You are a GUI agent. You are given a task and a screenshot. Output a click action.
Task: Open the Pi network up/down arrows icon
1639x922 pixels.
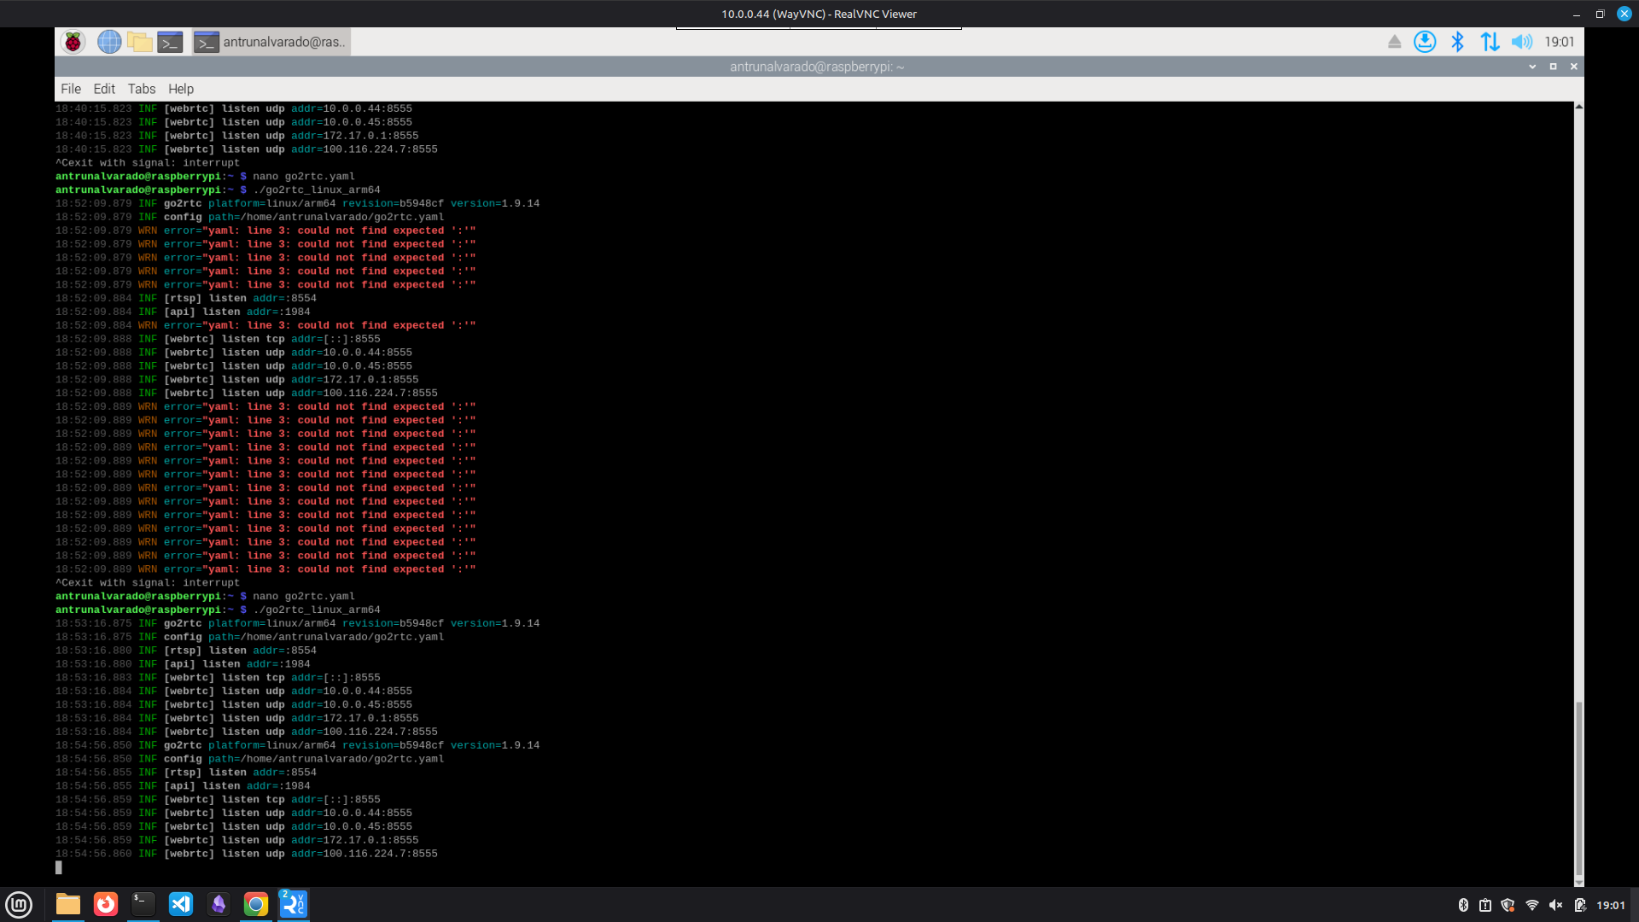(x=1490, y=42)
